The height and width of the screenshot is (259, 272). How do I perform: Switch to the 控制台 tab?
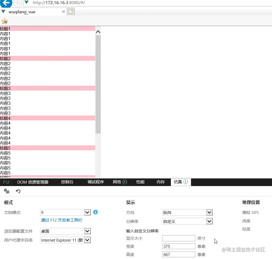[67, 182]
